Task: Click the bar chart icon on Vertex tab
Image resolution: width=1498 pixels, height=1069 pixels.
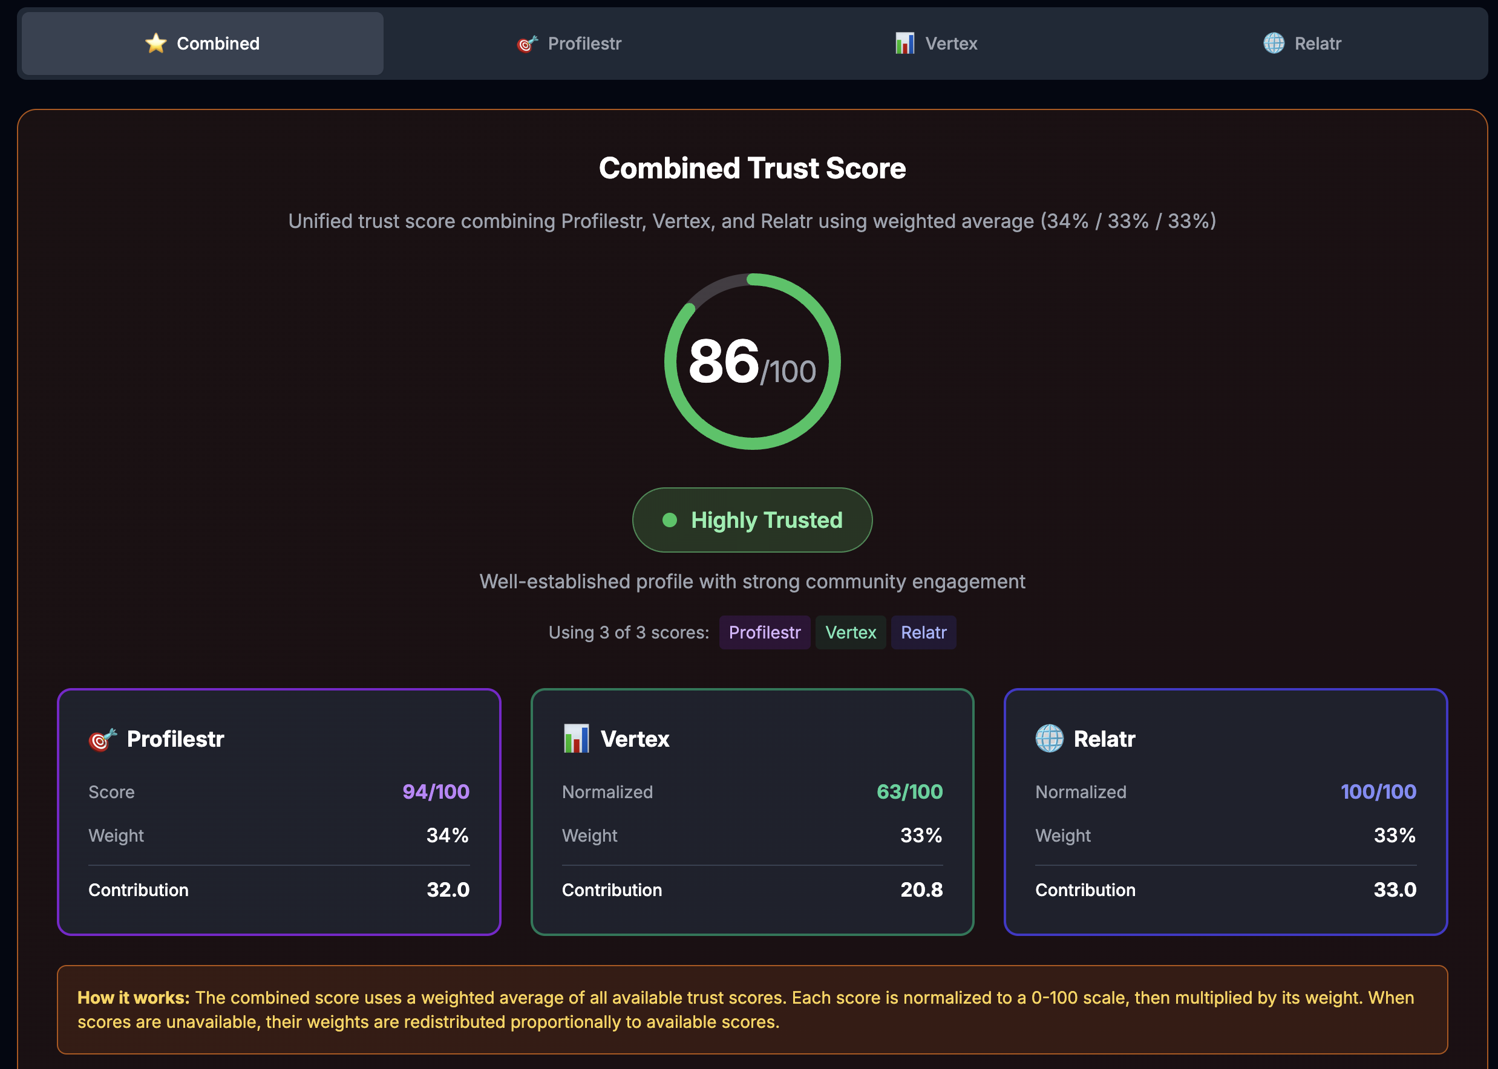Action: (x=904, y=44)
